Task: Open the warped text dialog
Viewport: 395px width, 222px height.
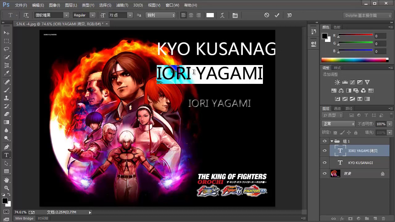Action: coord(222,15)
